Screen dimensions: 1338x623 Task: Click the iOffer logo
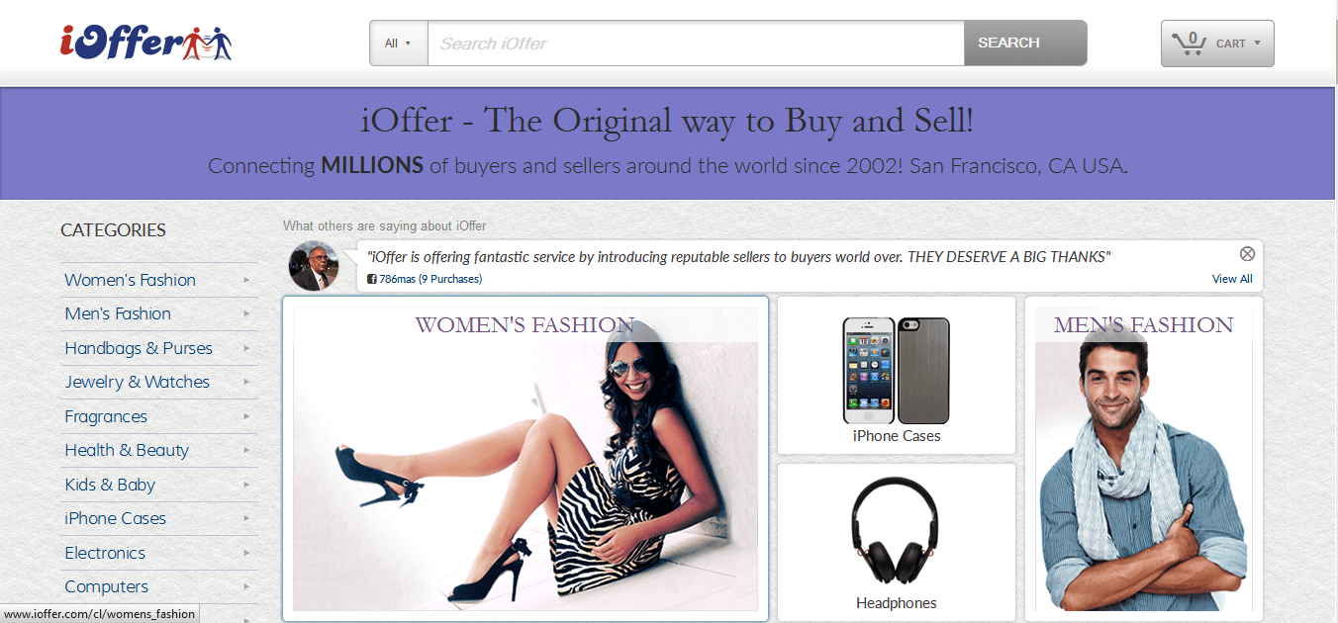[x=145, y=42]
